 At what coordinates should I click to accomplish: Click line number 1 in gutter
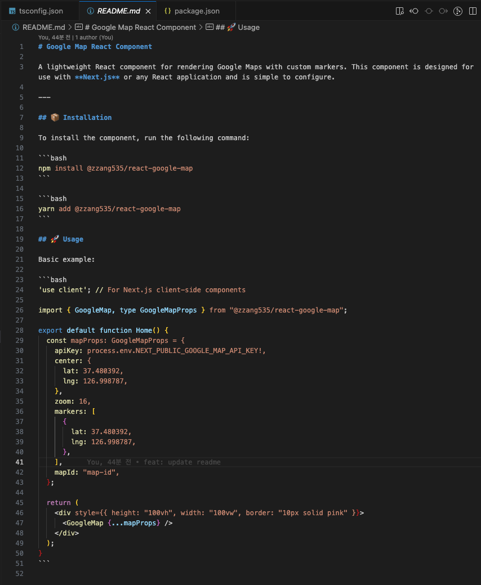21,47
